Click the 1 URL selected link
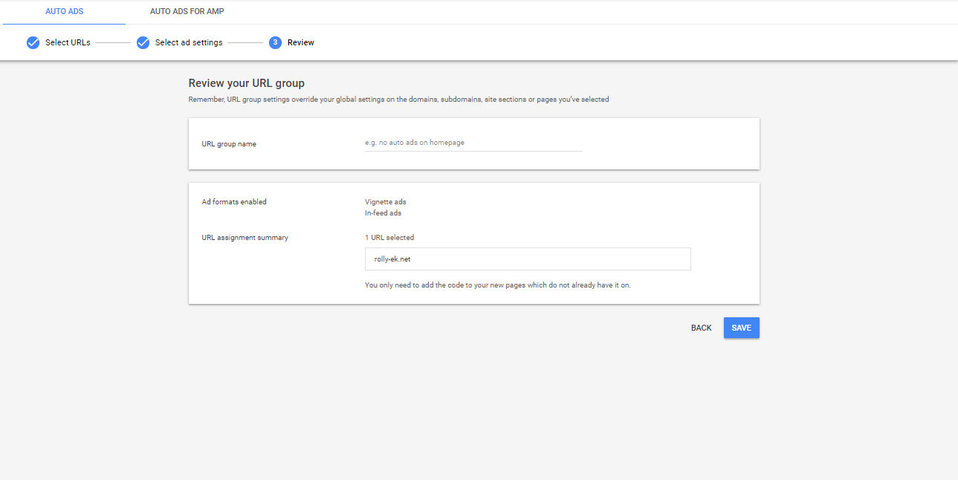958x480 pixels. pos(389,237)
